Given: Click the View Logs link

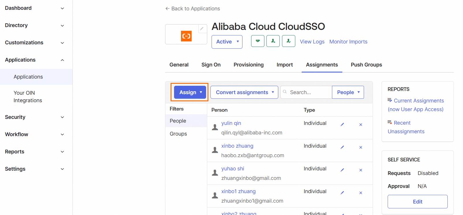Looking at the screenshot, I should pos(312,42).
